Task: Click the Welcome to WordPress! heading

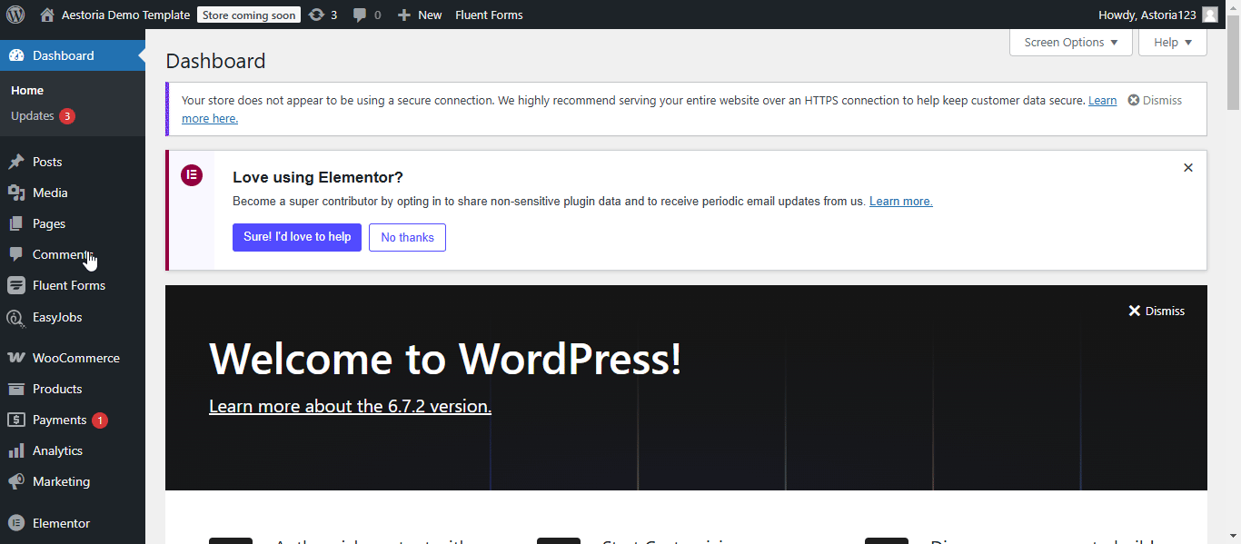Action: [x=445, y=358]
